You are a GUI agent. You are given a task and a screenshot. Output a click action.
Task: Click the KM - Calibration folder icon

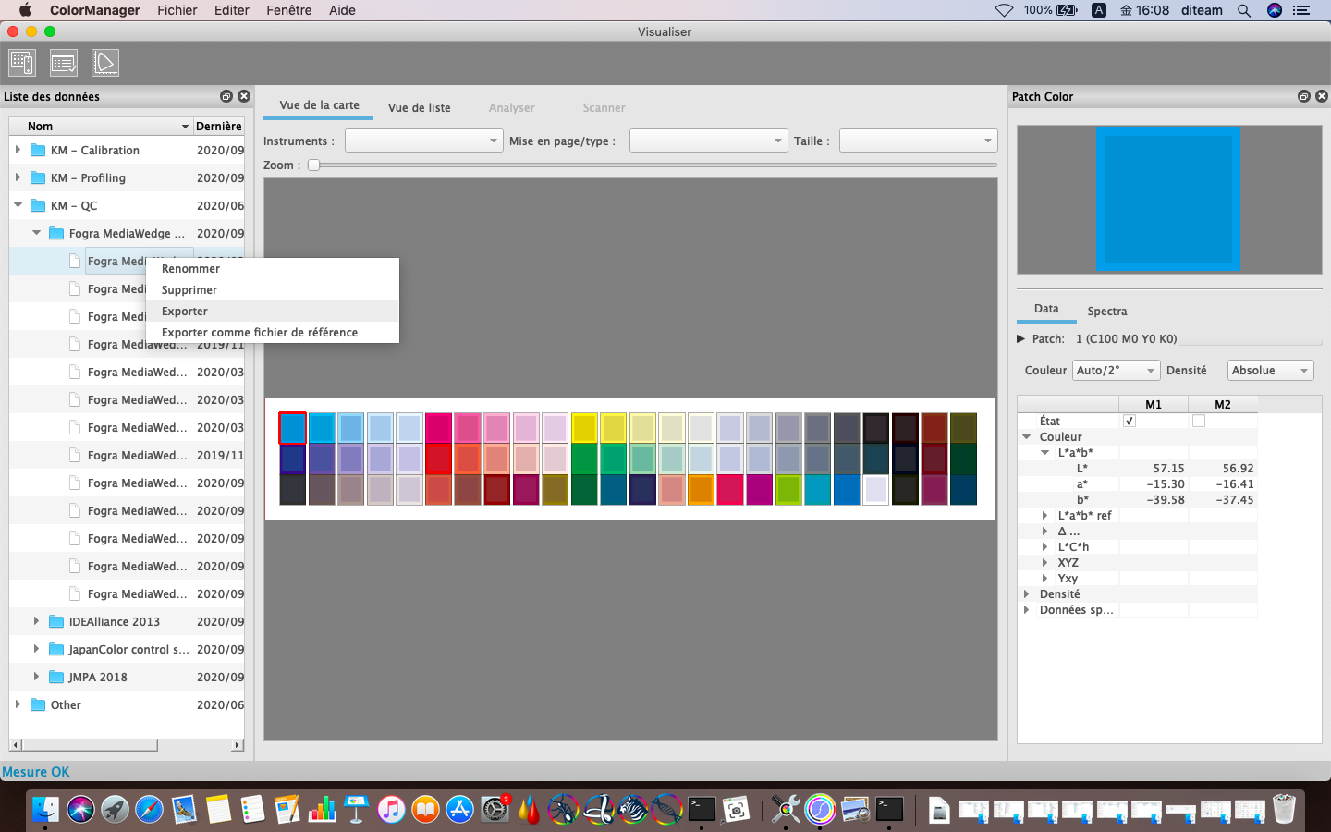click(x=38, y=150)
